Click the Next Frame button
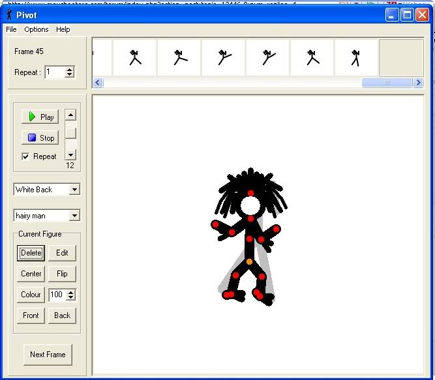This screenshot has width=435, height=380. pos(48,355)
